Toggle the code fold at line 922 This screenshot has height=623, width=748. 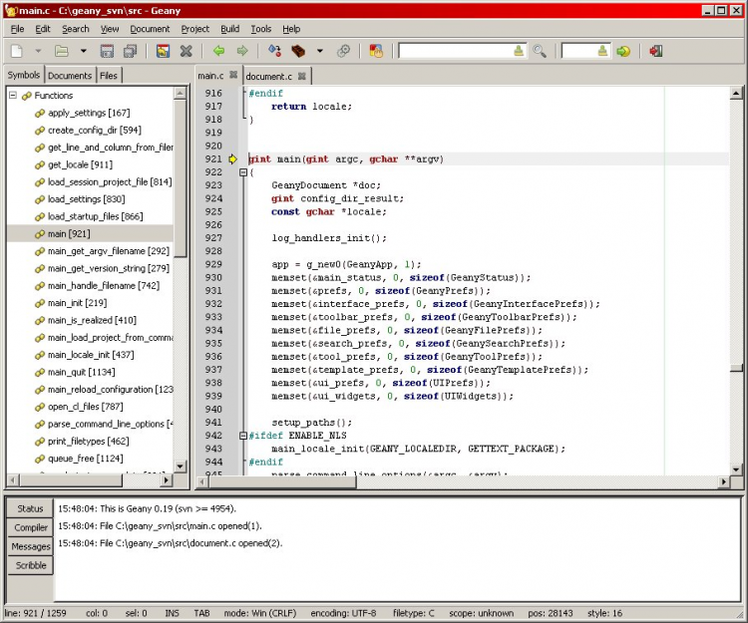[242, 172]
